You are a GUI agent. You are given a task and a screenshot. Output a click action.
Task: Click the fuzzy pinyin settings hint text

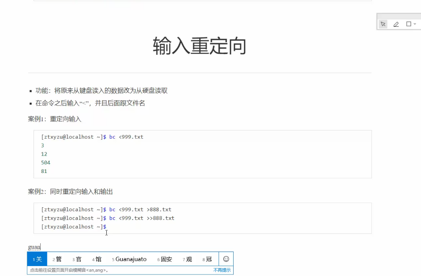[x=69, y=270]
